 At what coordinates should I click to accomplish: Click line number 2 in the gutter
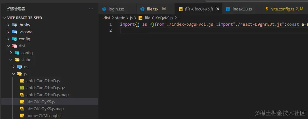pyautogui.click(x=111, y=30)
